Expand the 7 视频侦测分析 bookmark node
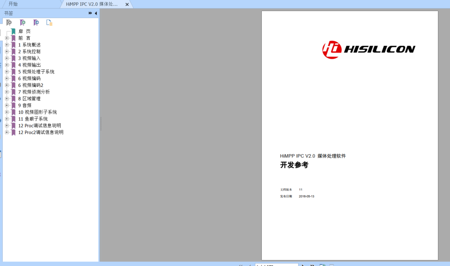The height and width of the screenshot is (266, 450). (7, 92)
